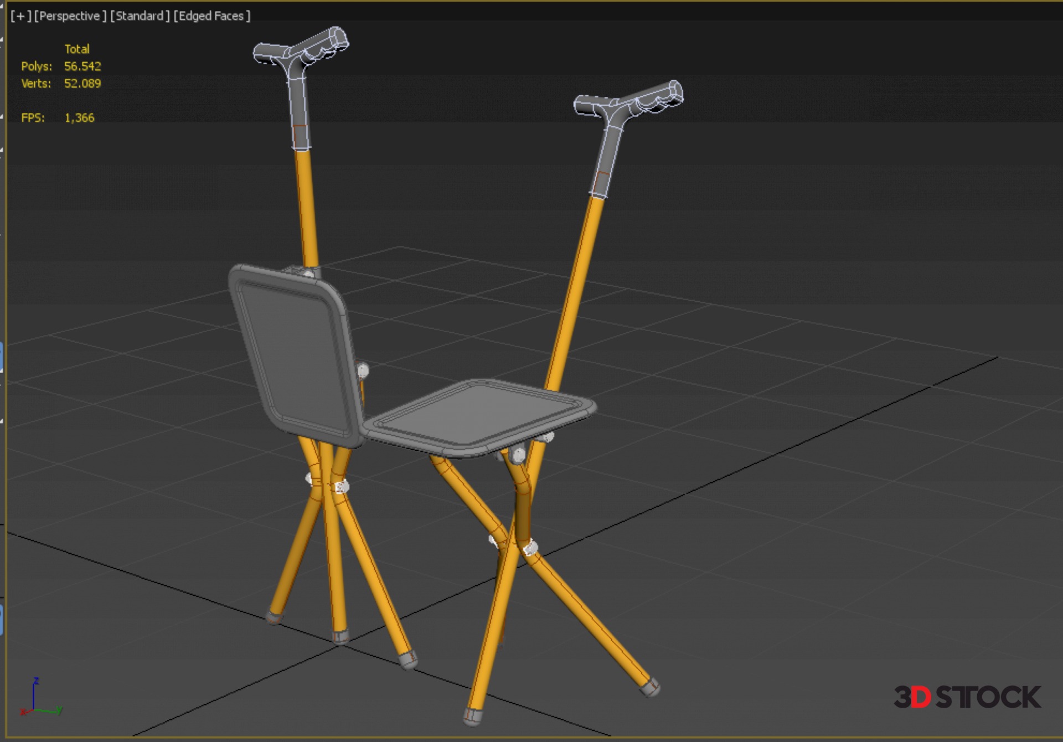
Task: Open the Standard shading viewport menu
Action: (140, 16)
